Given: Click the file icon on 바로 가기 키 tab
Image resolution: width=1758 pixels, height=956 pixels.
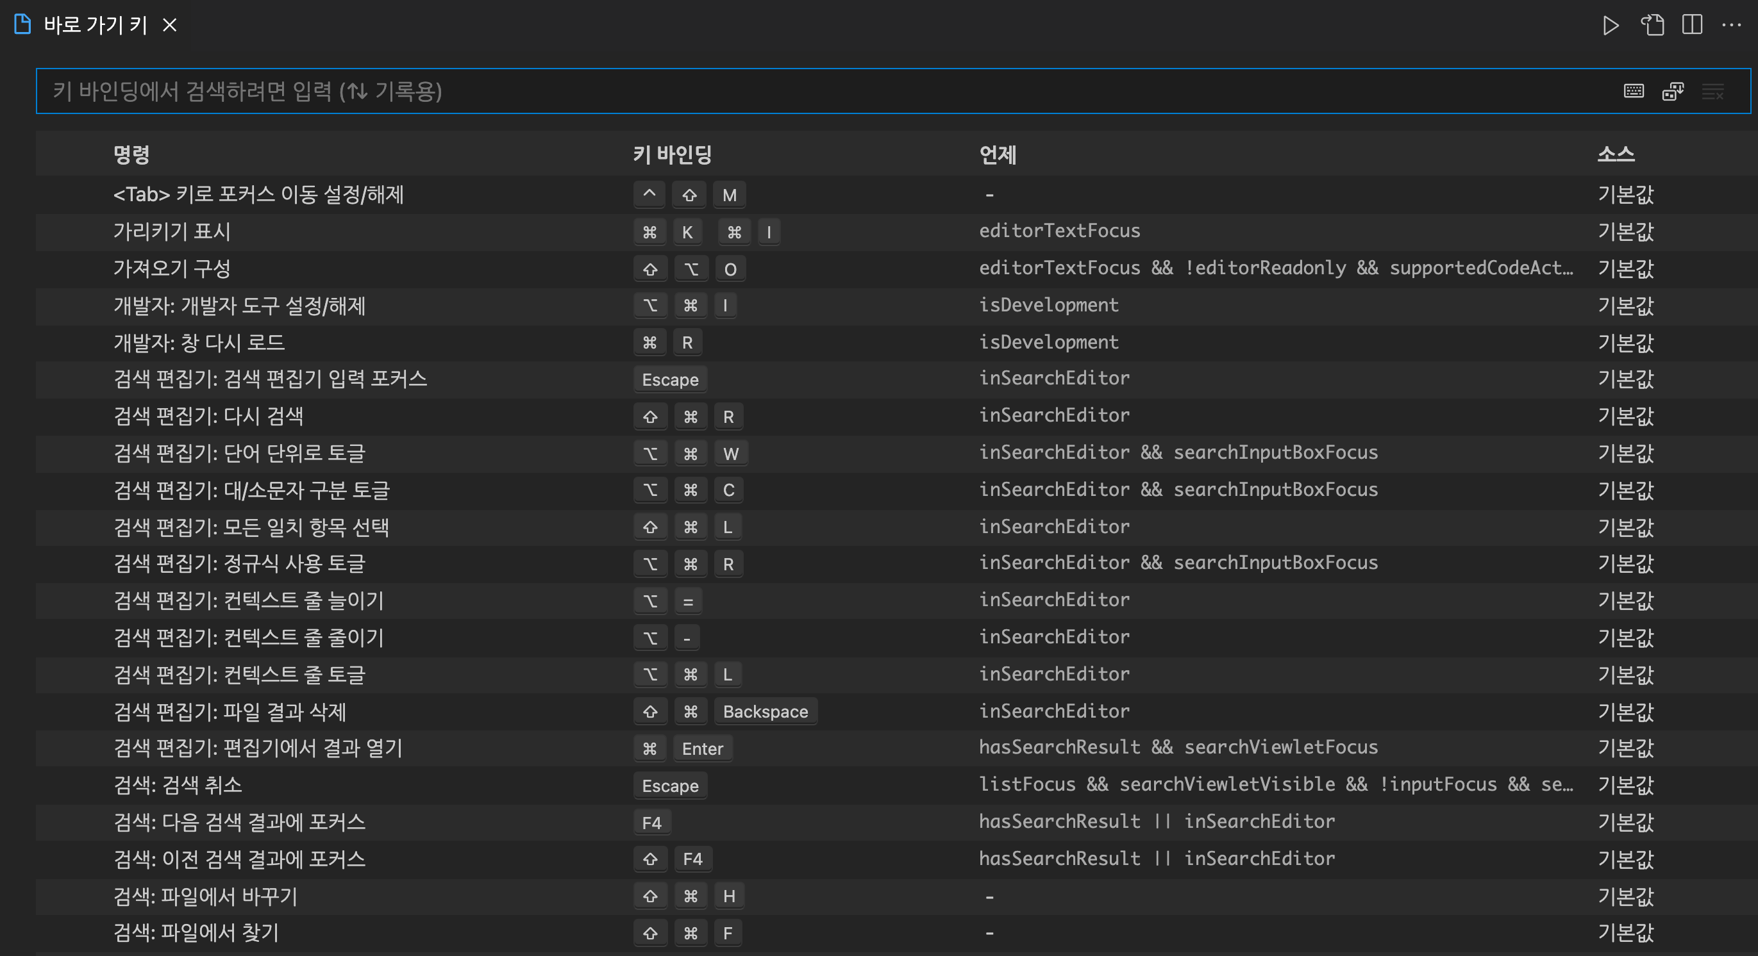Looking at the screenshot, I should pos(22,25).
